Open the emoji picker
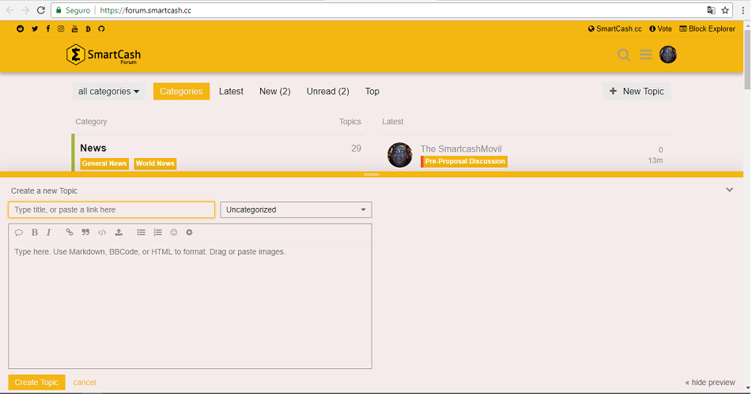756x396 pixels. click(173, 232)
